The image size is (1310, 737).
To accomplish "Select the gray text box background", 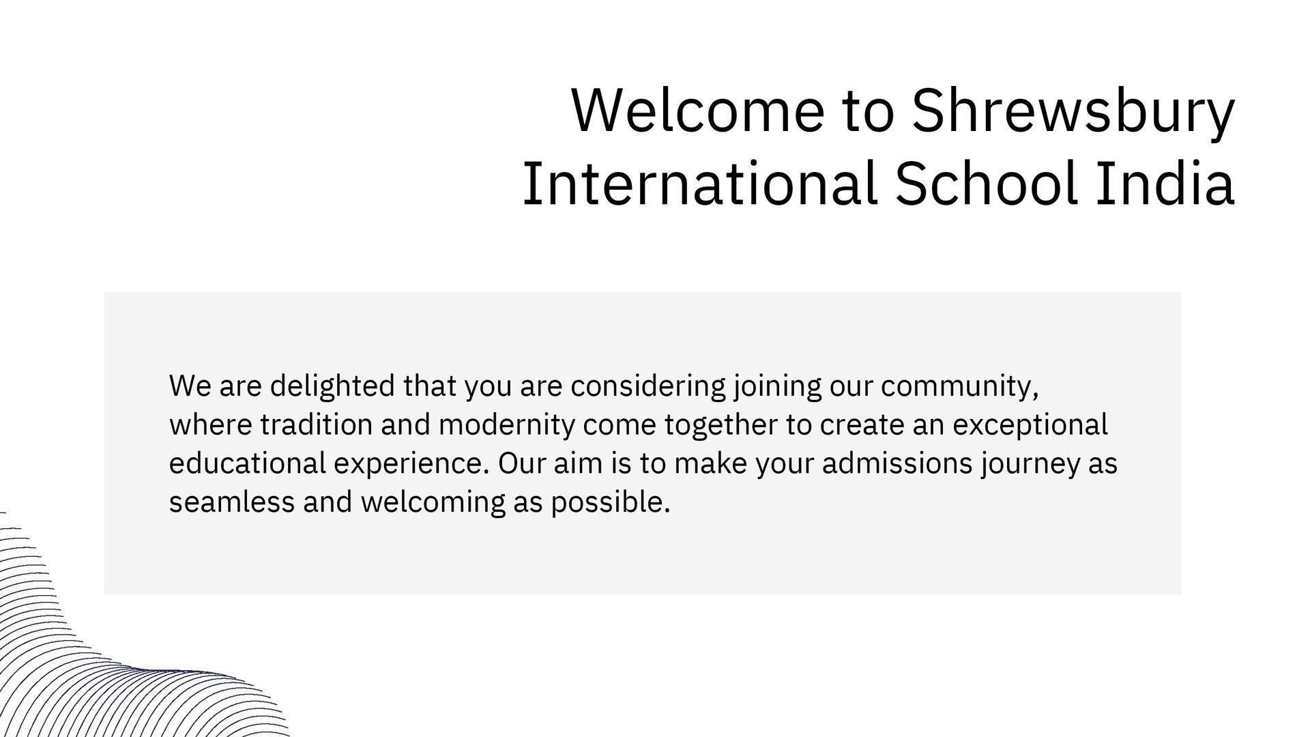I will click(643, 443).
